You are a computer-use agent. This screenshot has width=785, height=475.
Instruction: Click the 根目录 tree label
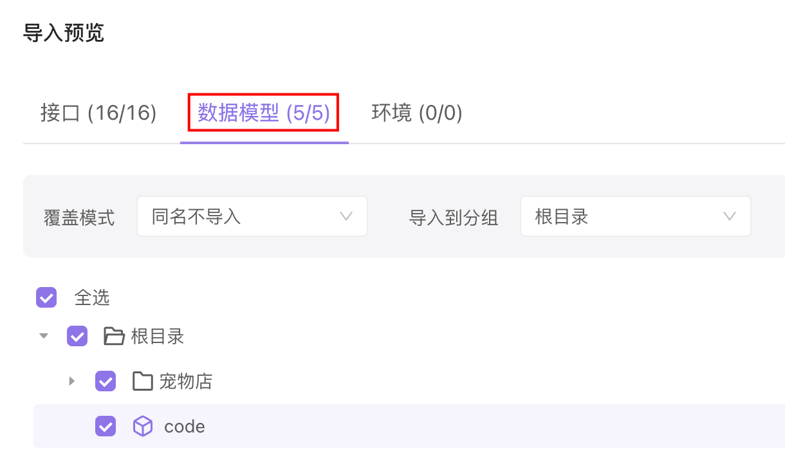point(158,336)
